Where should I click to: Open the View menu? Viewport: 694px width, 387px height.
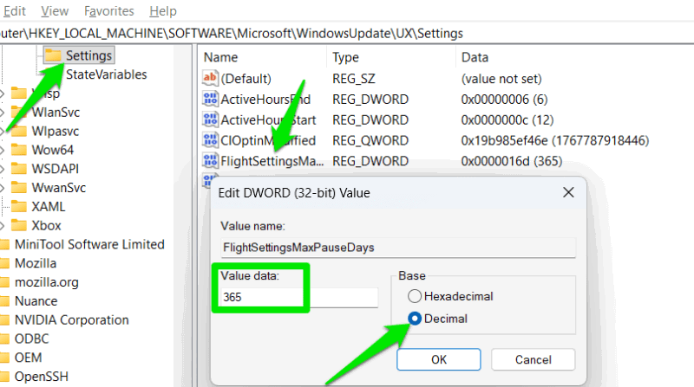pos(55,10)
